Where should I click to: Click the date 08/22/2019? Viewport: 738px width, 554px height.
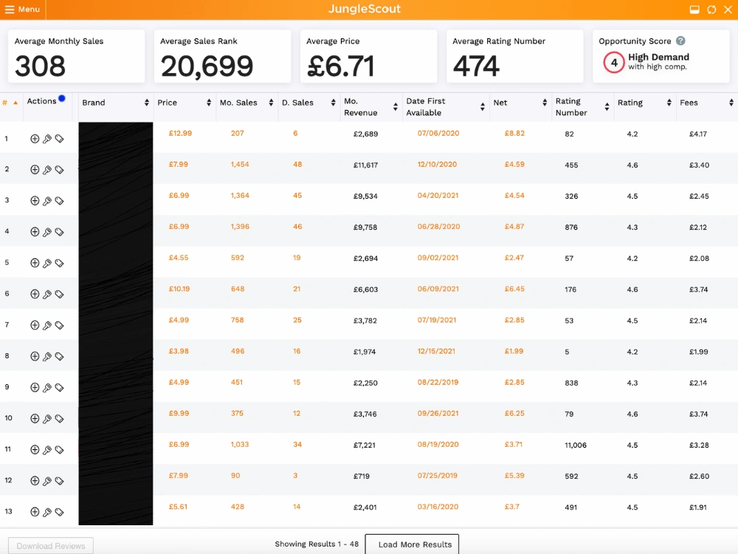(x=438, y=382)
